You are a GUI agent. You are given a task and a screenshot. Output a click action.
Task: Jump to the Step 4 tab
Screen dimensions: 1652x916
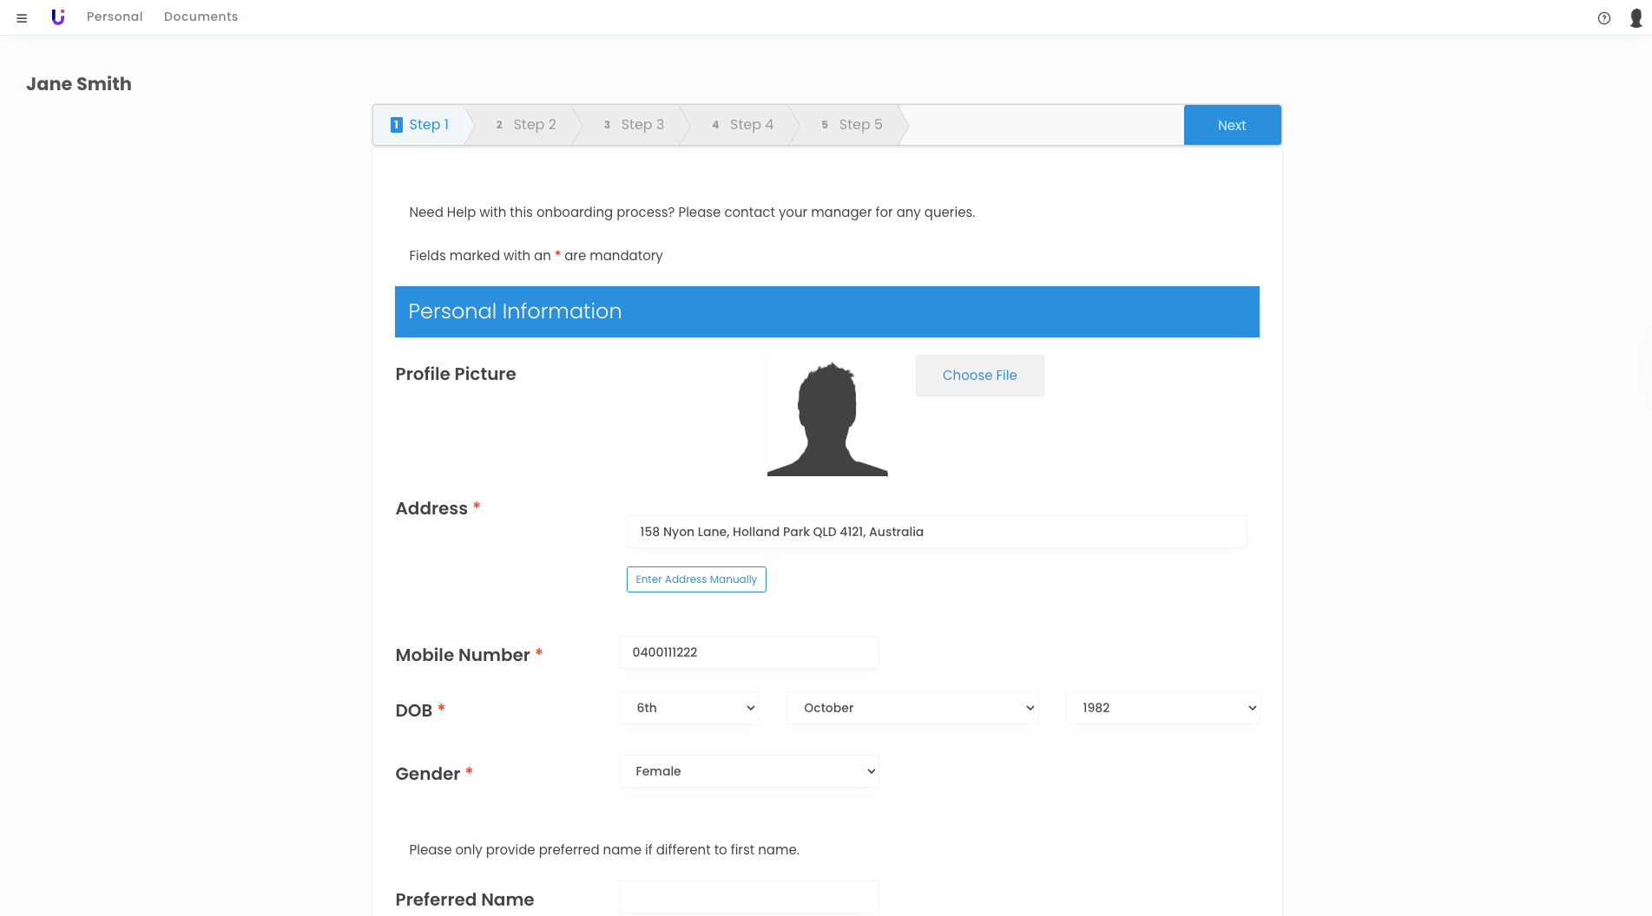742,125
